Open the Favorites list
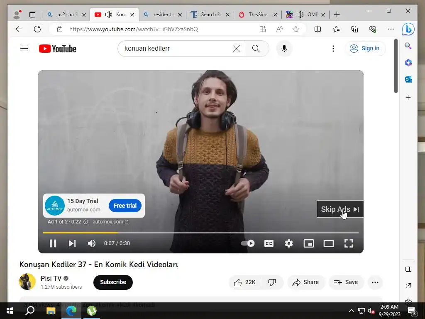This screenshot has width=425, height=319. (x=336, y=29)
